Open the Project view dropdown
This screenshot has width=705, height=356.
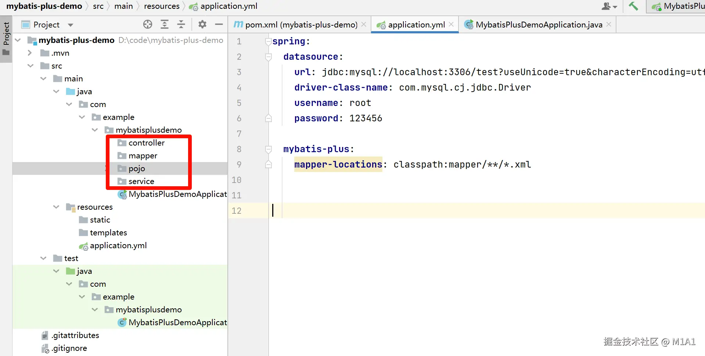tap(71, 25)
